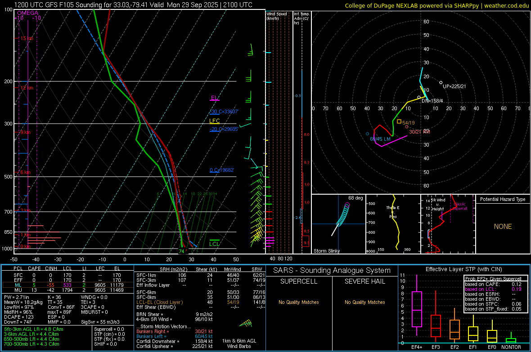This screenshot has height=352, width=531.
Task: Click the CAPE column header
Action: point(34,268)
